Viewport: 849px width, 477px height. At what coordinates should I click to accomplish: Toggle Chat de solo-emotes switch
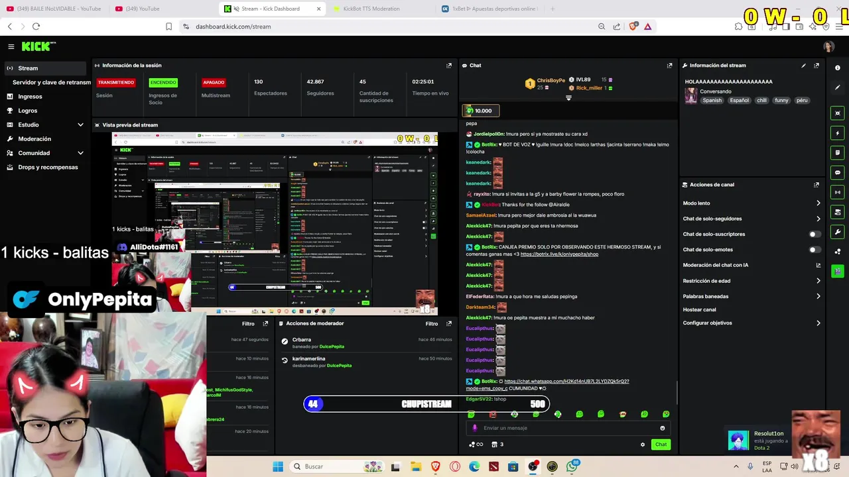[815, 250]
